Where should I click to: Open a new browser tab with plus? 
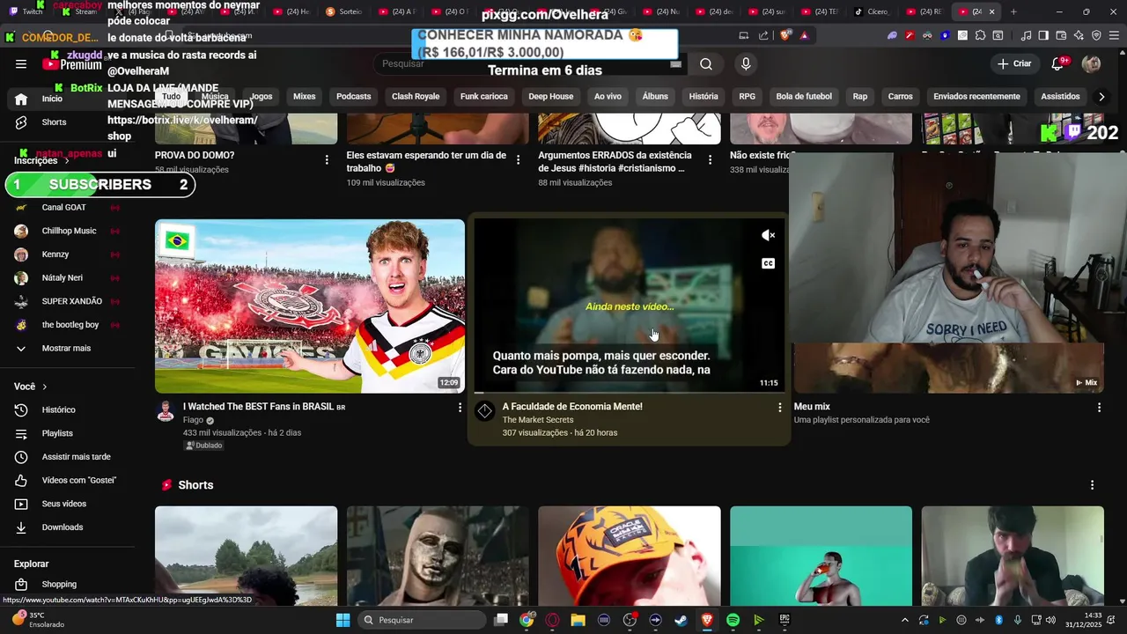coord(1013,11)
